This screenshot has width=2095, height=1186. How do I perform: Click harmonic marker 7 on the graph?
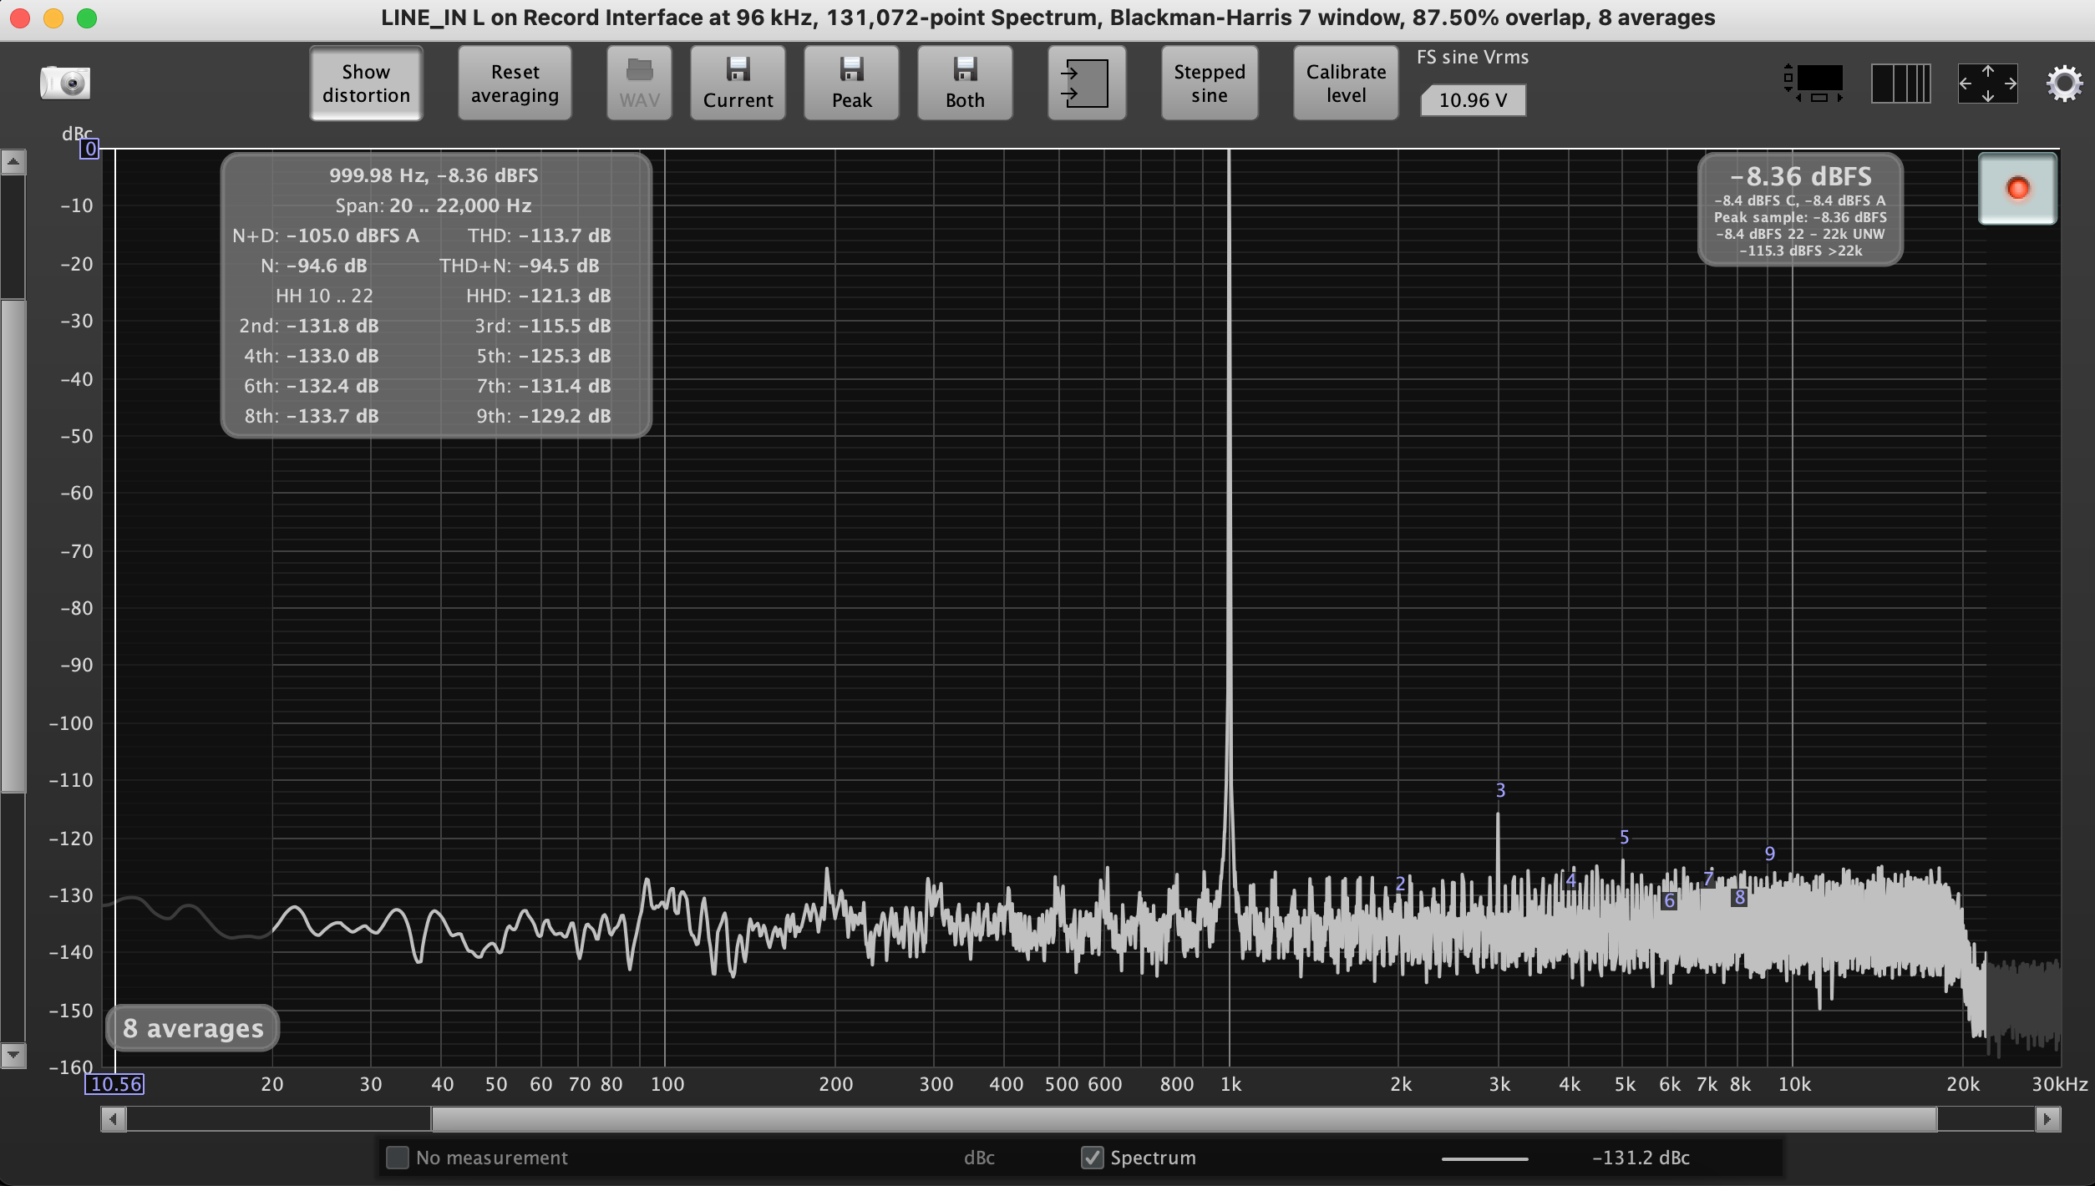1708,878
